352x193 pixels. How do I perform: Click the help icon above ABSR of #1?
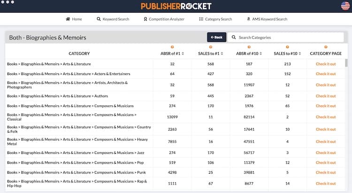(172, 47)
